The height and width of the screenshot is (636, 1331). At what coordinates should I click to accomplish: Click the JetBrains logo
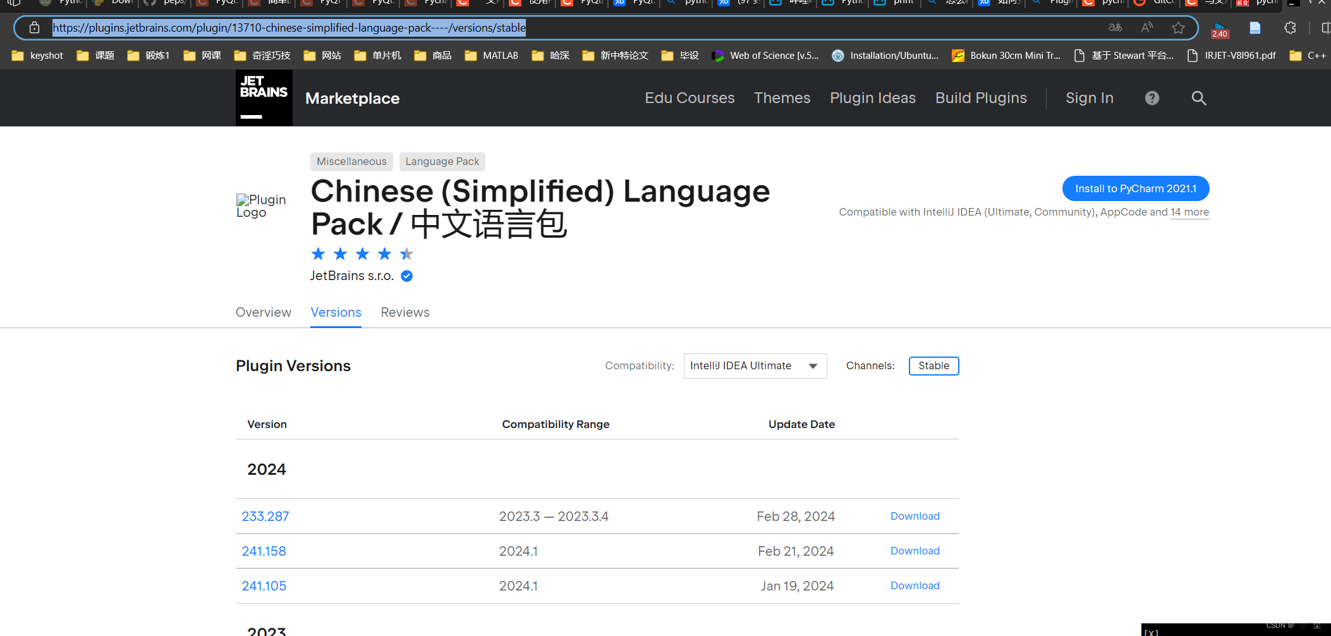click(x=264, y=98)
